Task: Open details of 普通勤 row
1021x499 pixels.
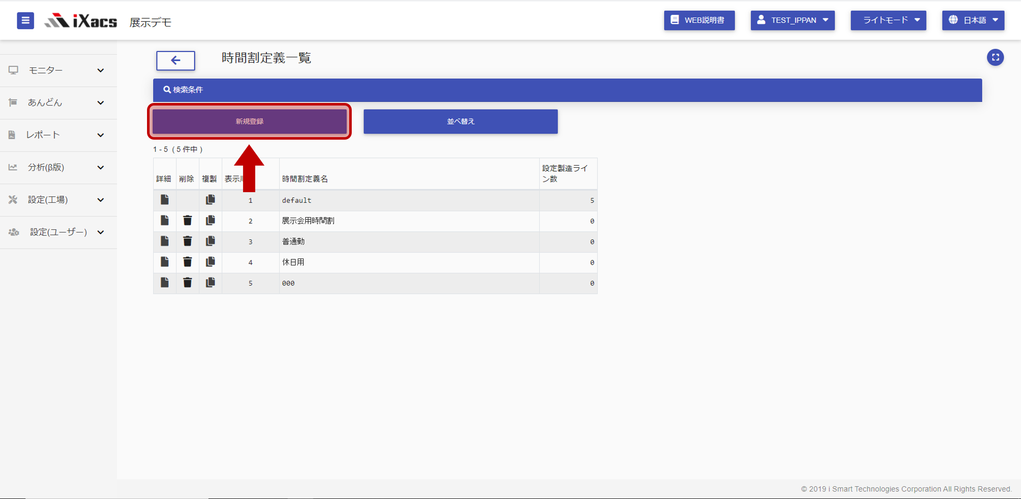Action: pyautogui.click(x=164, y=241)
